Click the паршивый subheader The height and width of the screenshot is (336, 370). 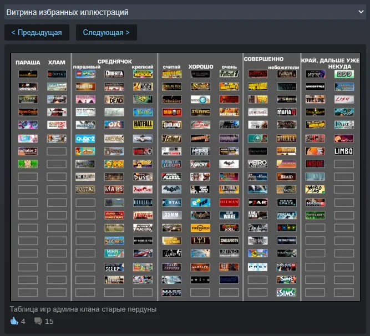pos(87,67)
